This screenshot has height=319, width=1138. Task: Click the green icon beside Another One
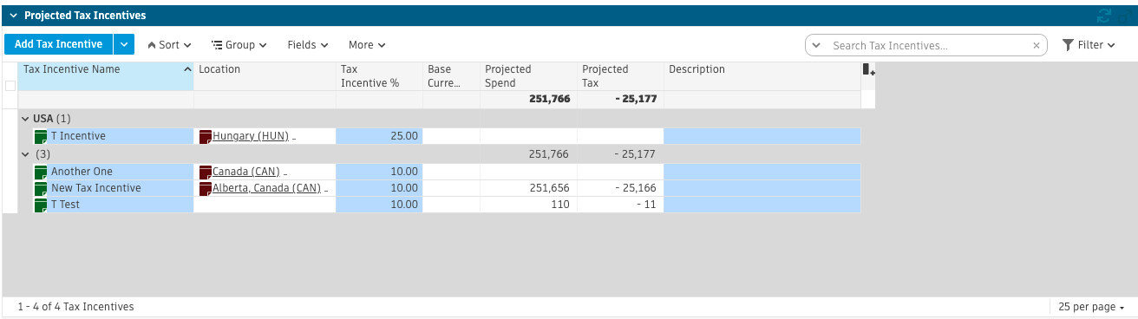(x=40, y=172)
